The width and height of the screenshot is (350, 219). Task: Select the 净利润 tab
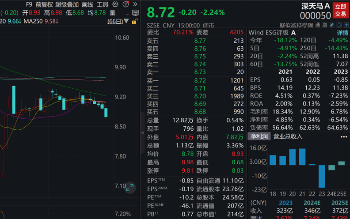(x=259, y=136)
